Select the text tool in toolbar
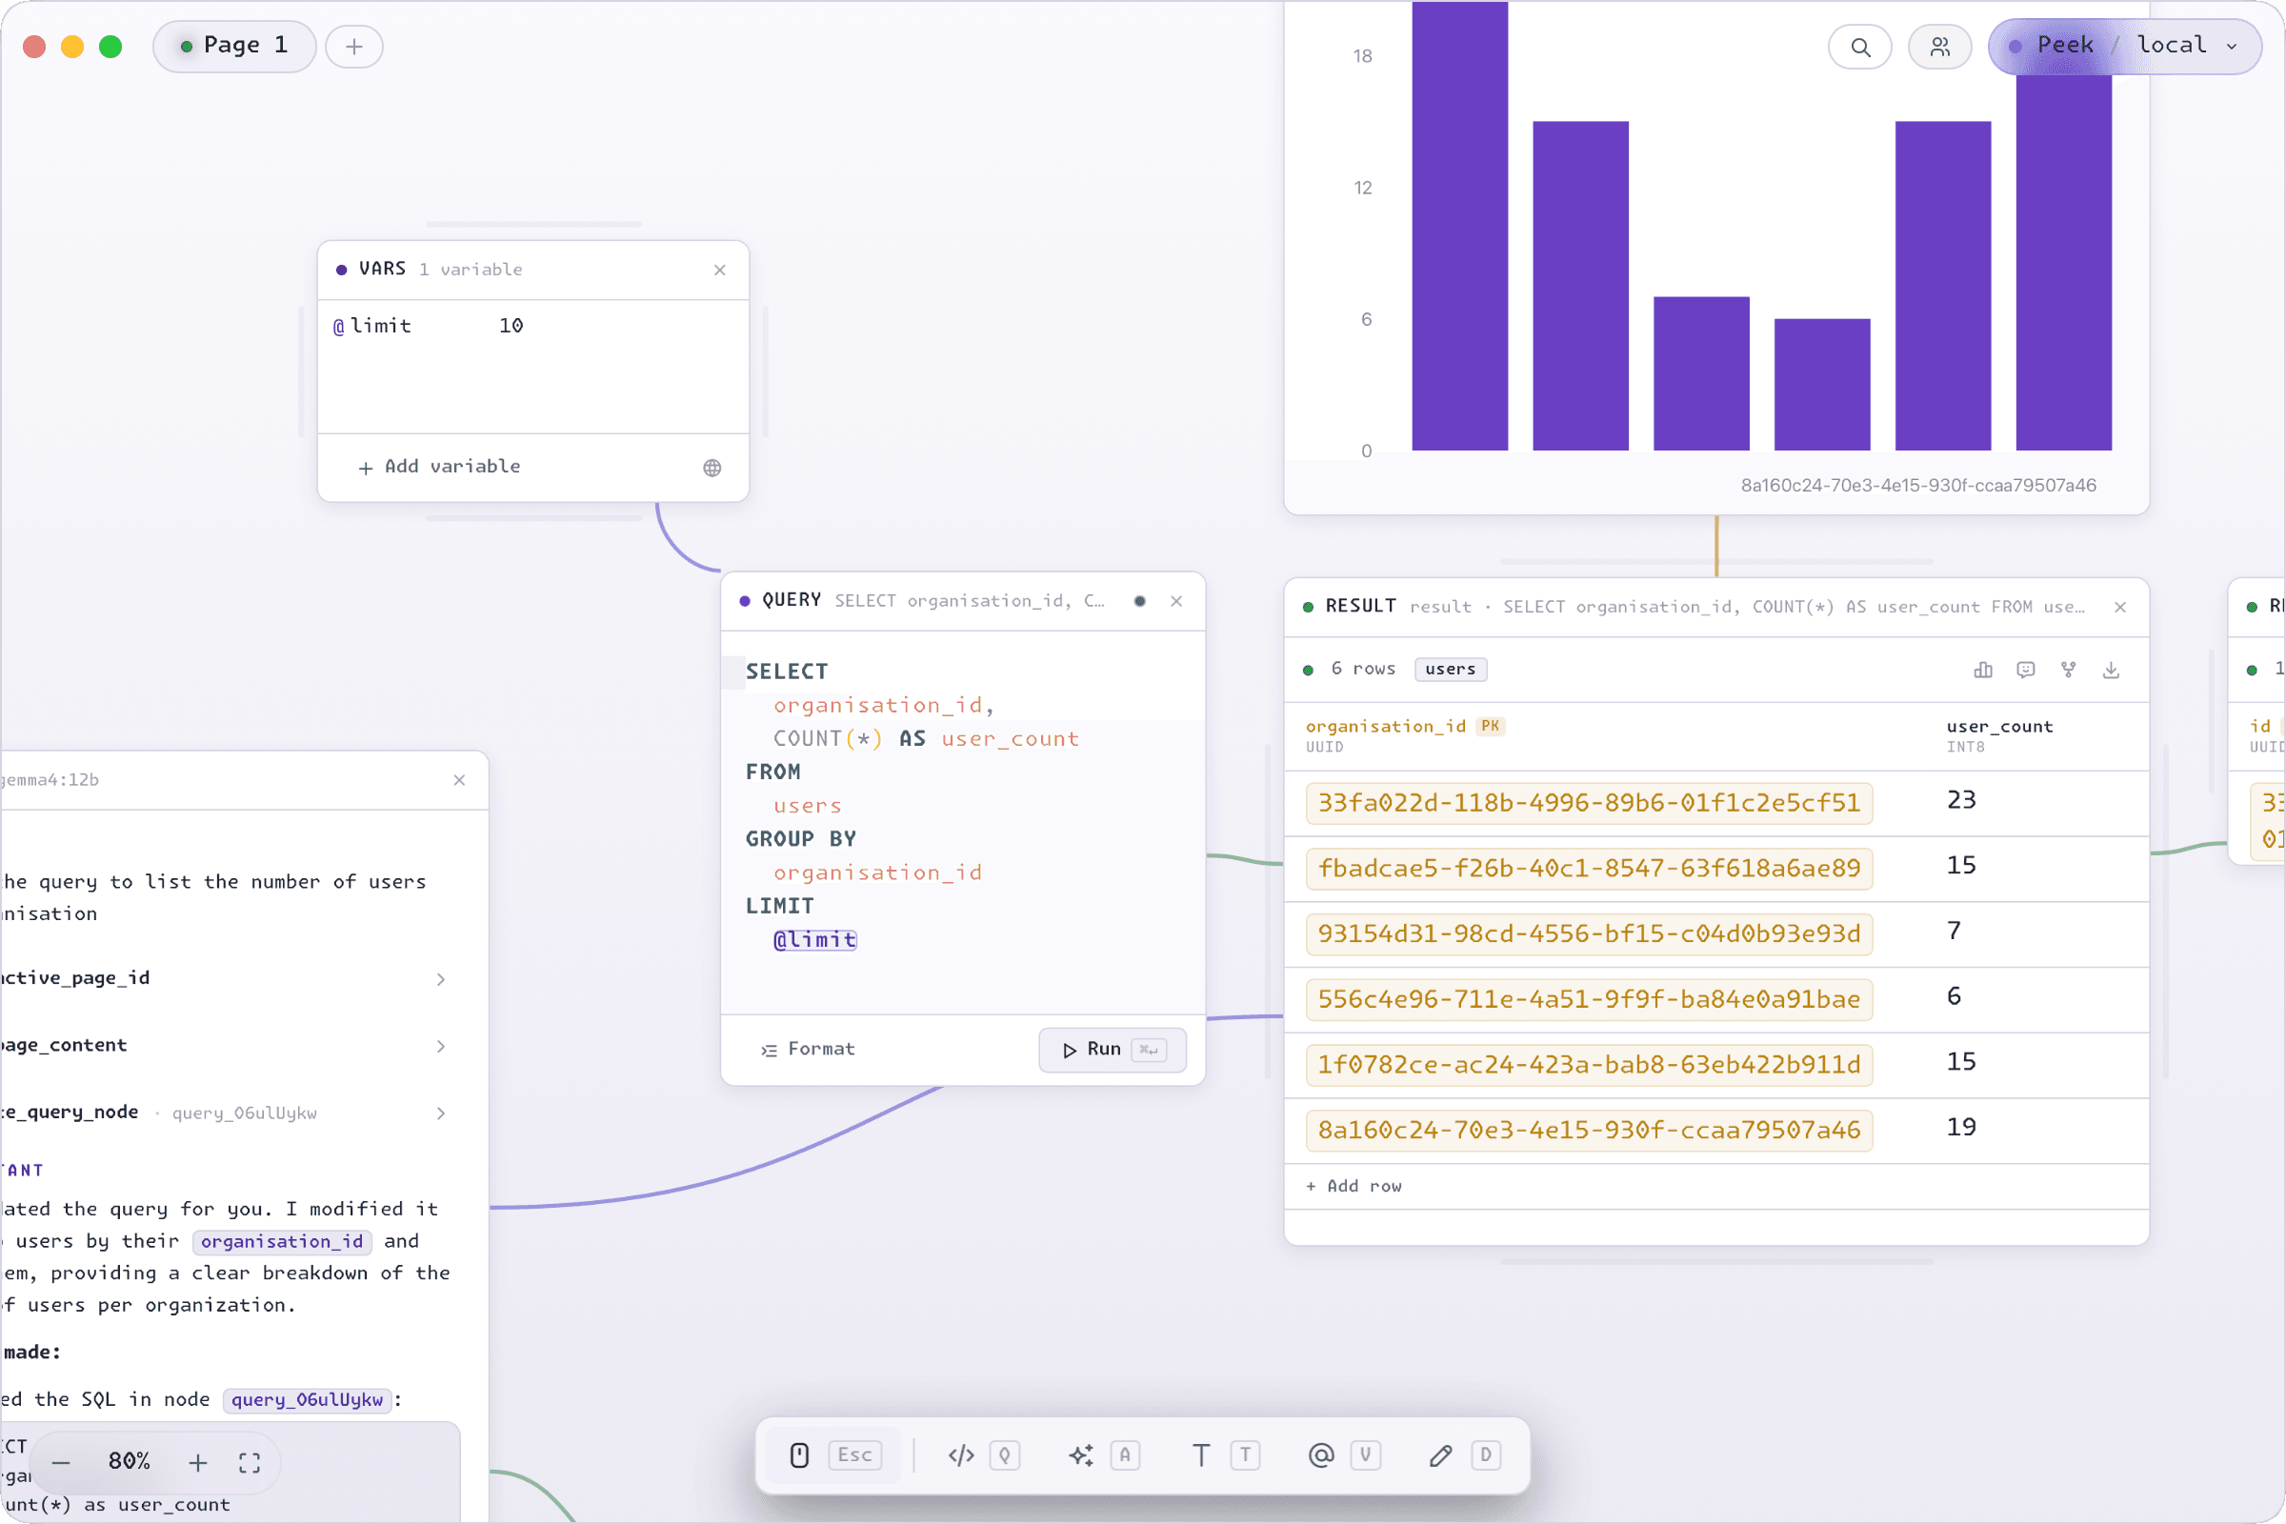This screenshot has width=2286, height=1524. point(1201,1455)
